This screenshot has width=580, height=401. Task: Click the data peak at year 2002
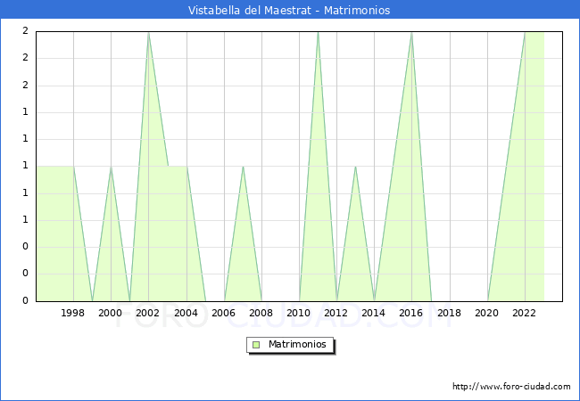coord(148,32)
